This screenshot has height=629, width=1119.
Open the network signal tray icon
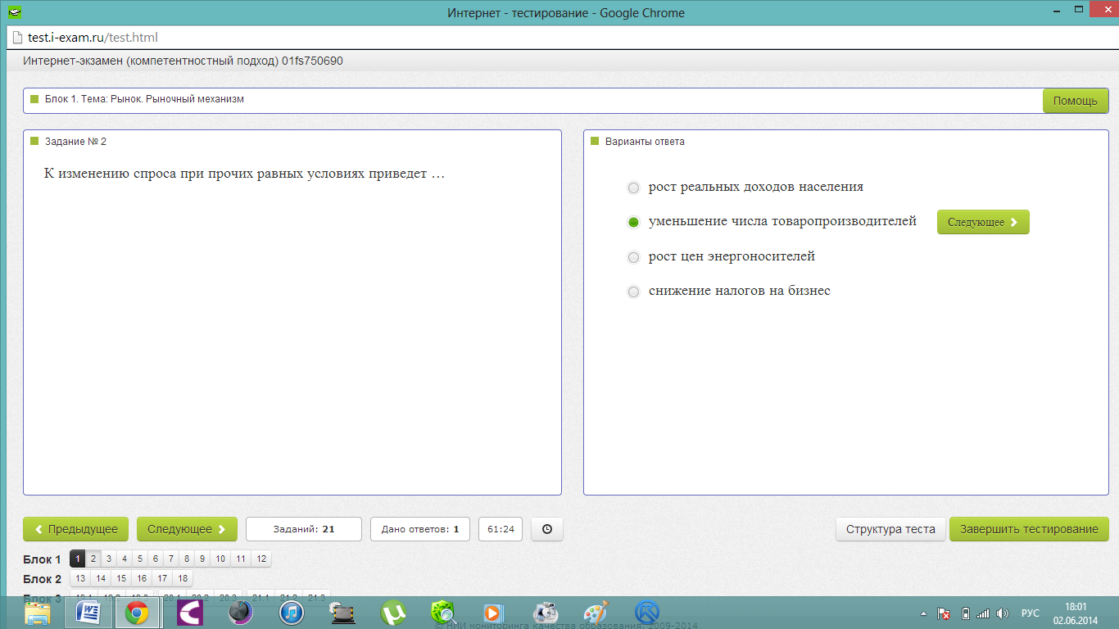(983, 613)
